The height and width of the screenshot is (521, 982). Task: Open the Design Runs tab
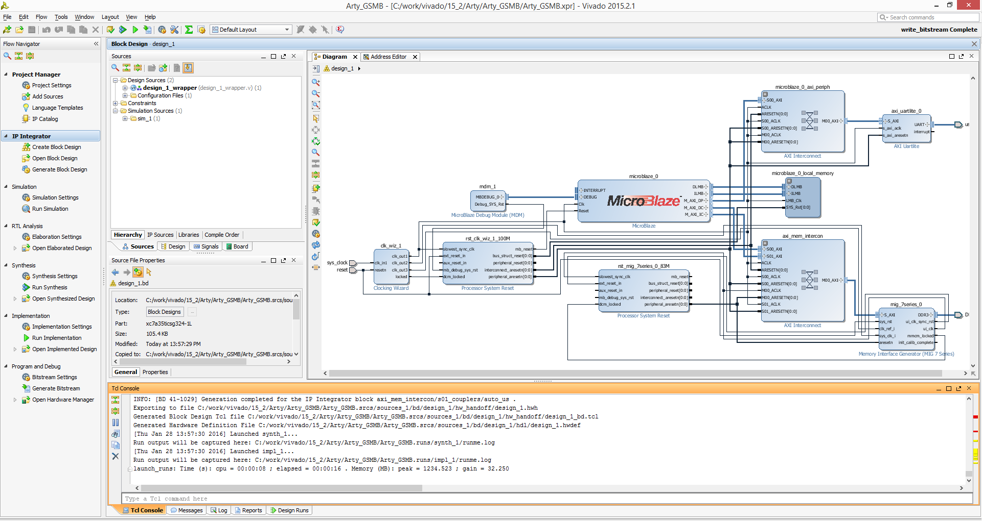(289, 510)
